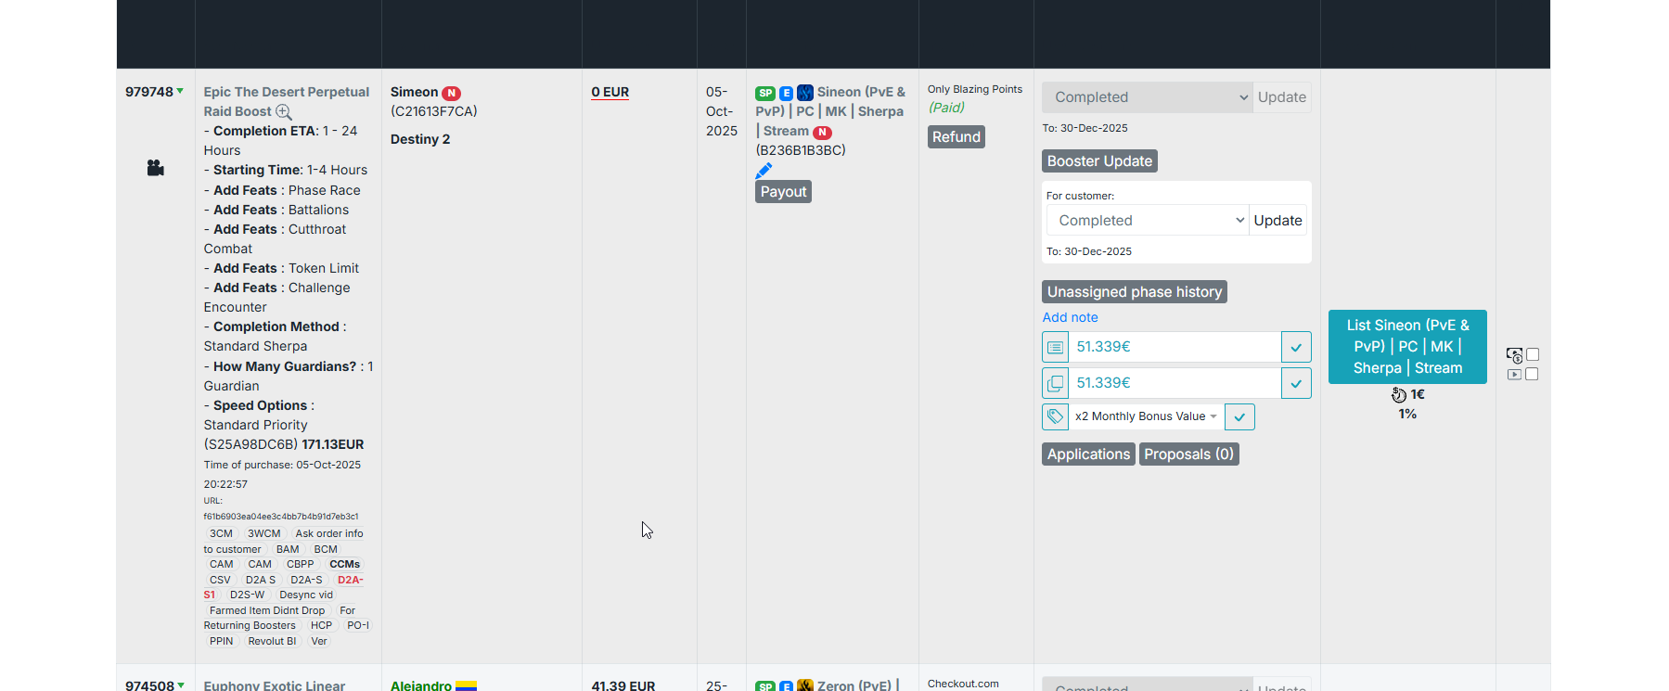Image resolution: width=1669 pixels, height=691 pixels.
Task: Open the 0 EUR price link
Action: pos(610,93)
